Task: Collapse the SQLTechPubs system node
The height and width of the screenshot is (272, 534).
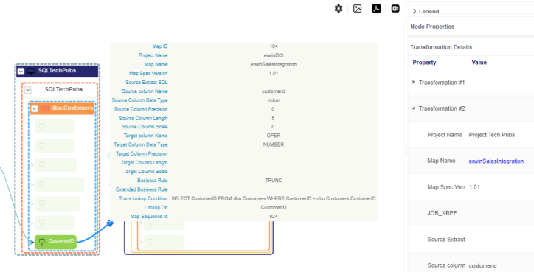Action: click(x=21, y=72)
